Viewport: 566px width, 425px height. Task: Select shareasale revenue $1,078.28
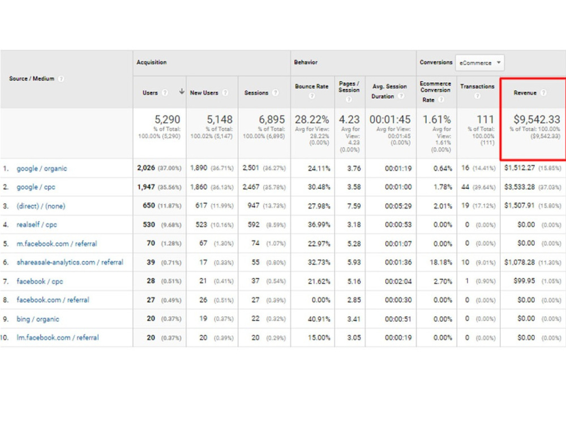520,262
